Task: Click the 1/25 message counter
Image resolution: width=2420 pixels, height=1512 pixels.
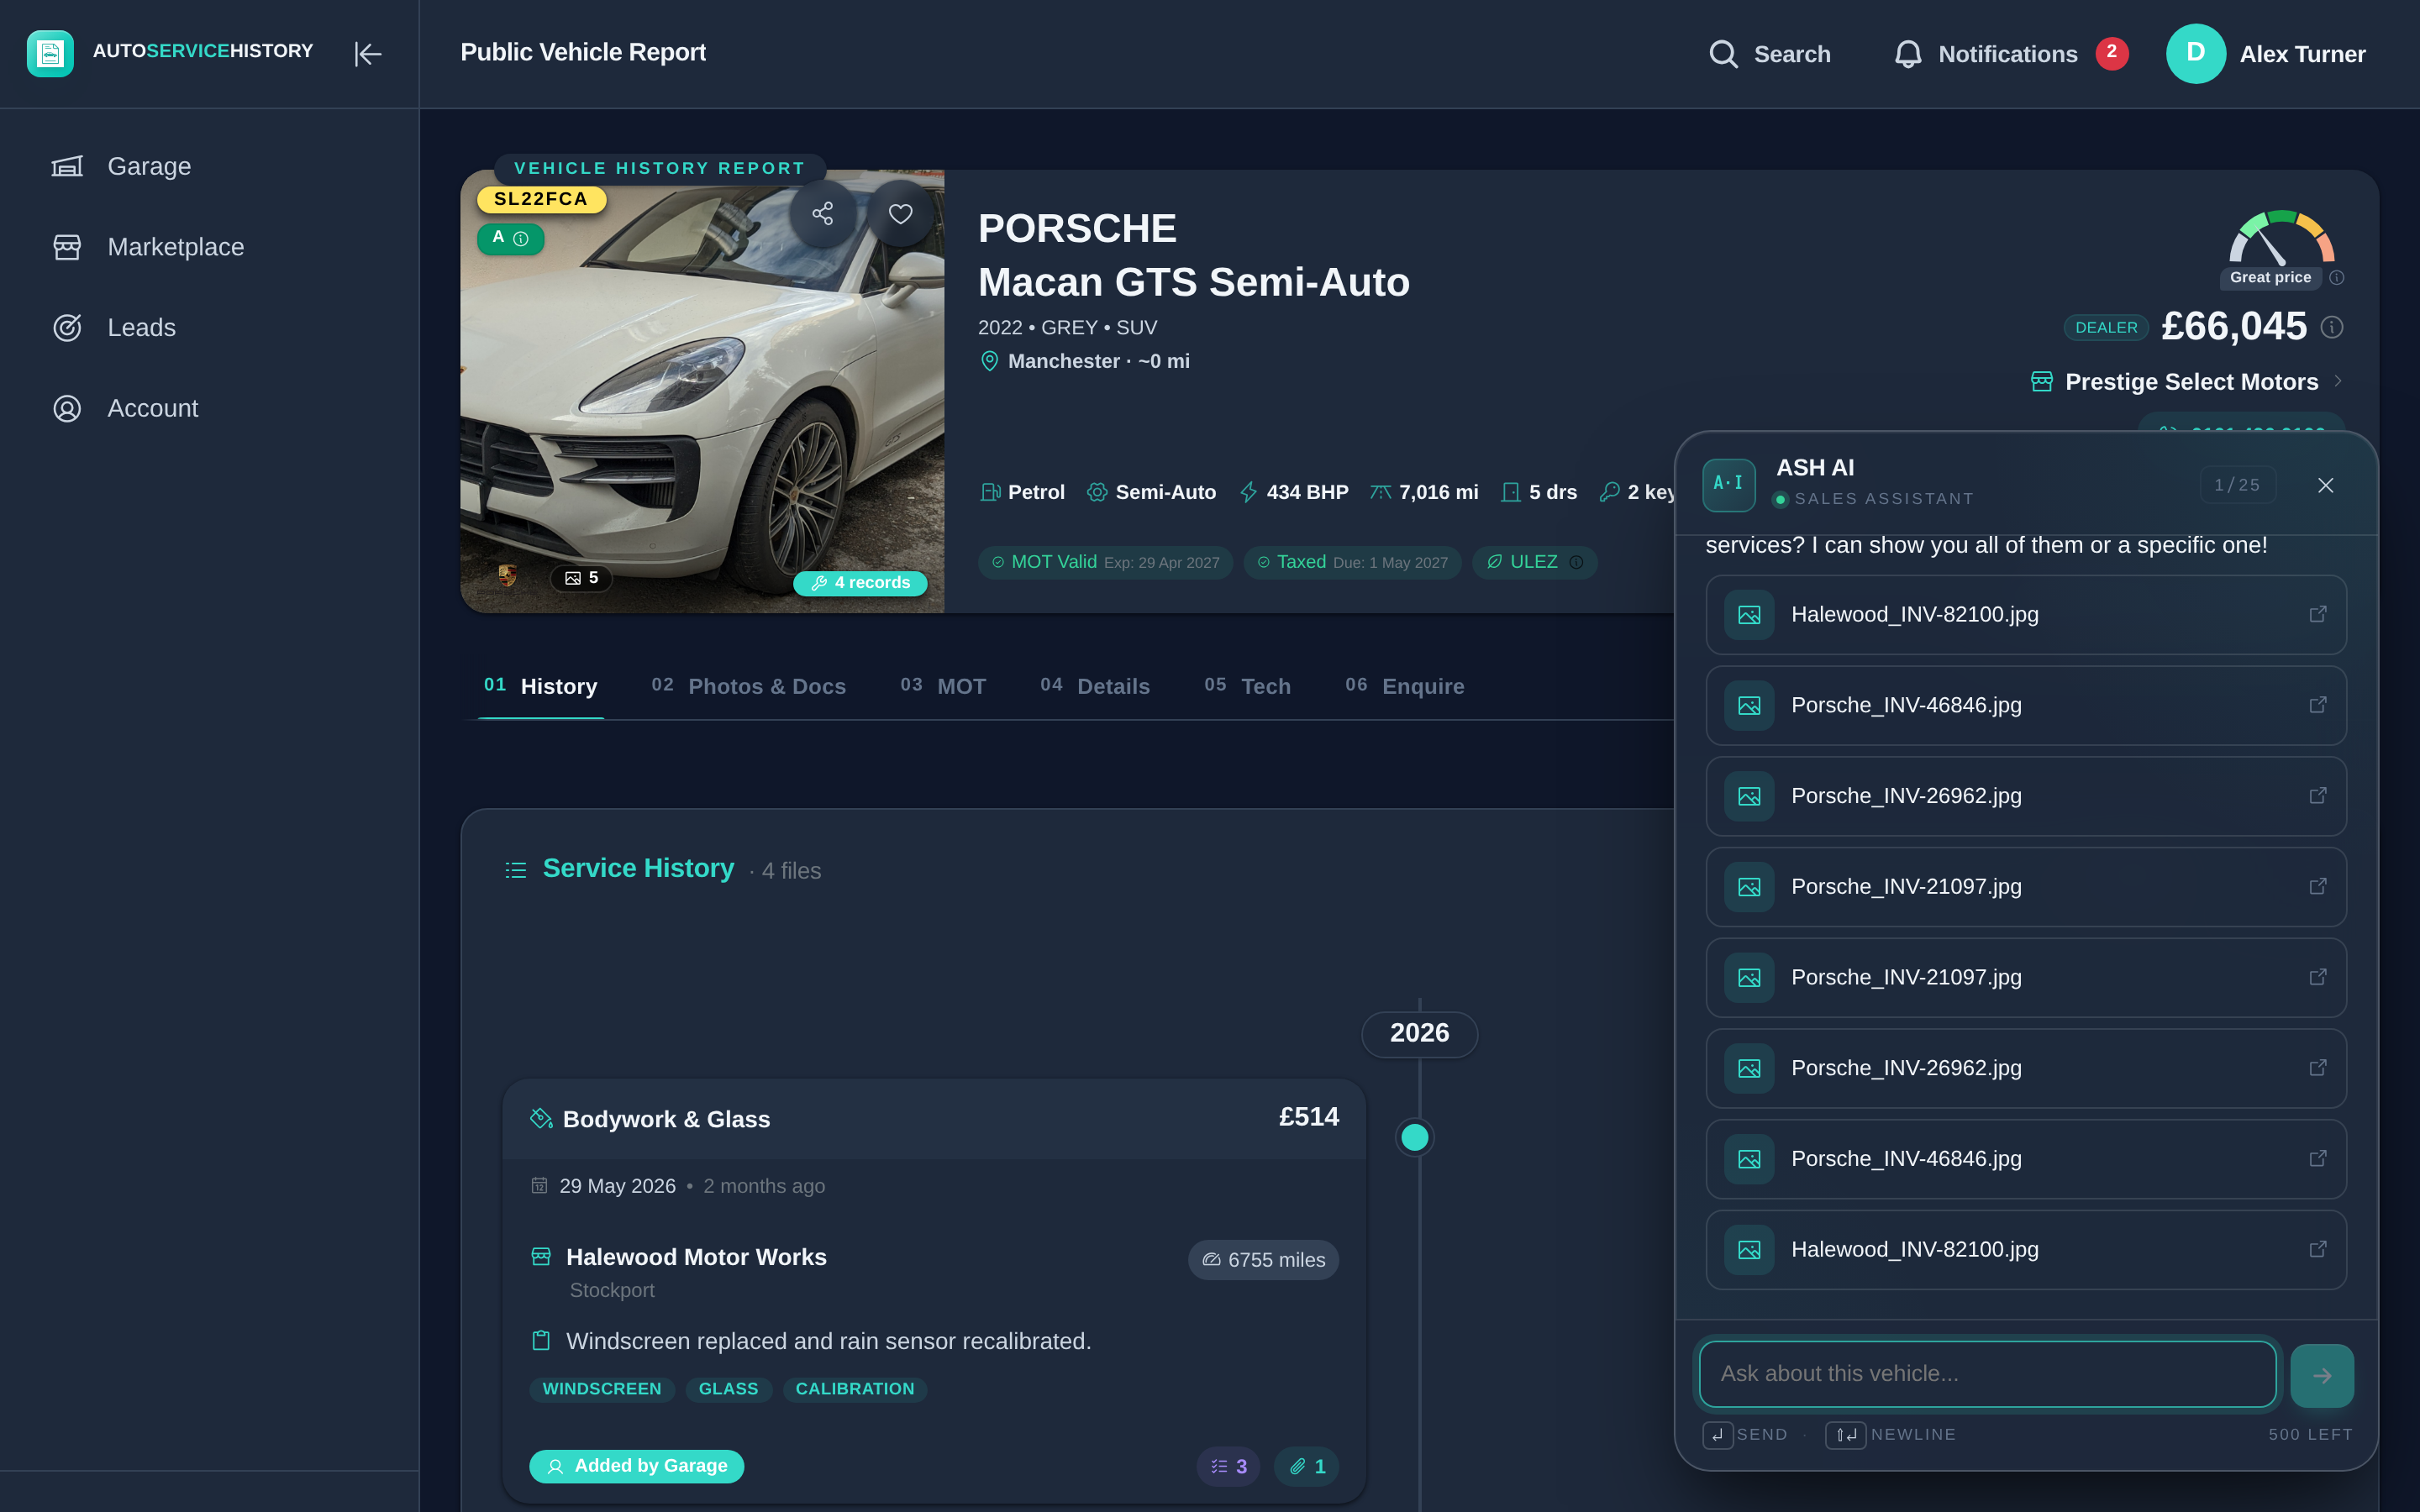Action: coord(2238,485)
